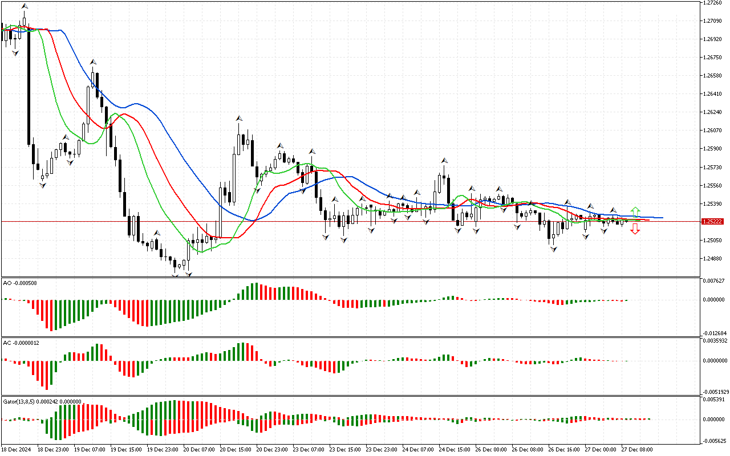The width and height of the screenshot is (730, 456).
Task: Click the 26 Dec 08:00 time label
Action: tap(528, 450)
